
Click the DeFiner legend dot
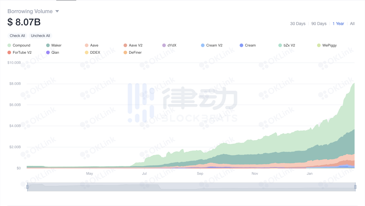125,52
